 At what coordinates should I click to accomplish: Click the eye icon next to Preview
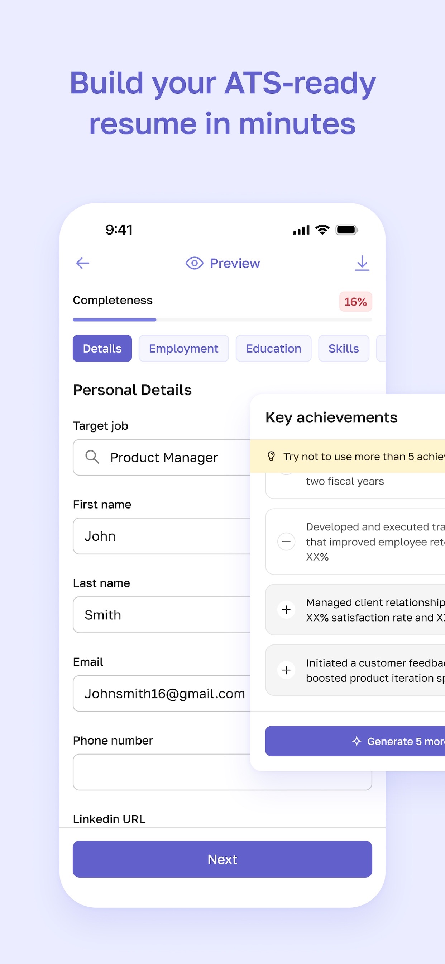click(x=195, y=263)
